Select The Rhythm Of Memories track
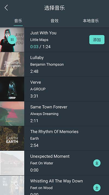 pos(66,138)
